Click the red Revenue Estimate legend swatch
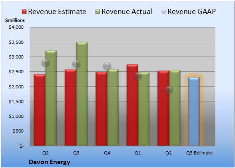Screen dimensions: 235x168 [x=24, y=12]
